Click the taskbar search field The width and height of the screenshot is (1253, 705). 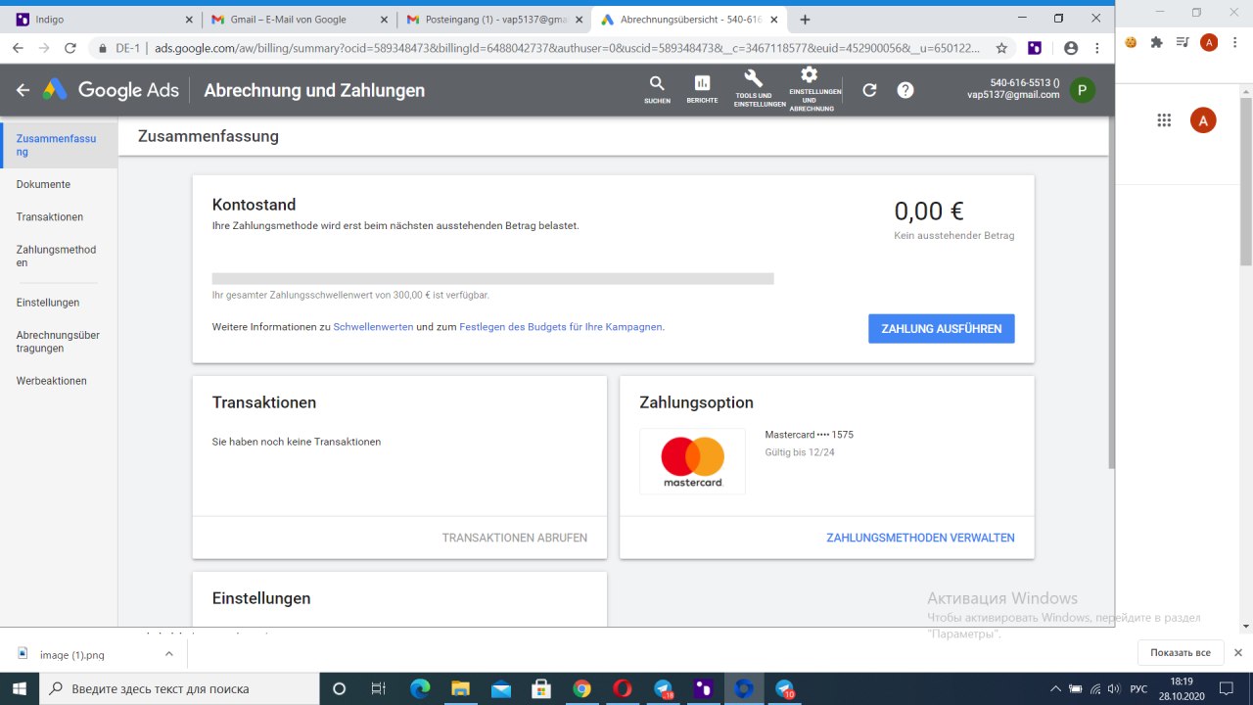click(x=178, y=688)
